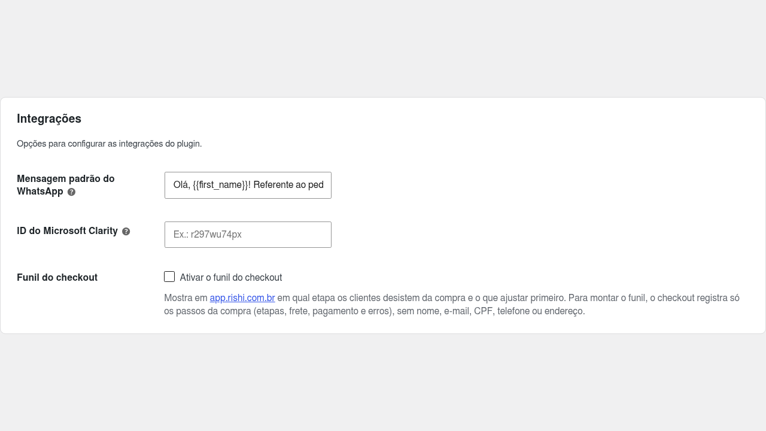Screen dimensions: 766x431
Task: Open the app.rishi.com.br link
Action: coord(242,298)
